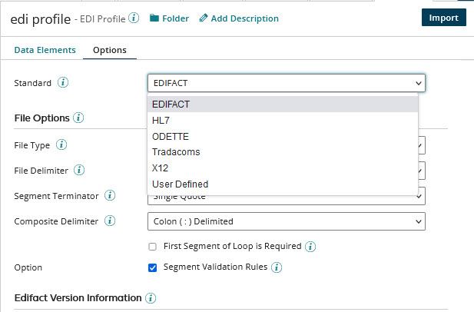Select HL7 from the Standard list

[x=283, y=121]
